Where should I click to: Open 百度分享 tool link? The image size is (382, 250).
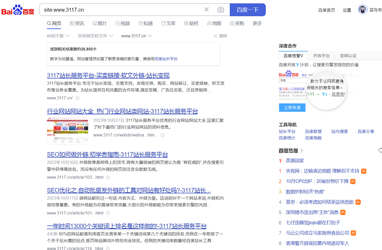click(366, 132)
